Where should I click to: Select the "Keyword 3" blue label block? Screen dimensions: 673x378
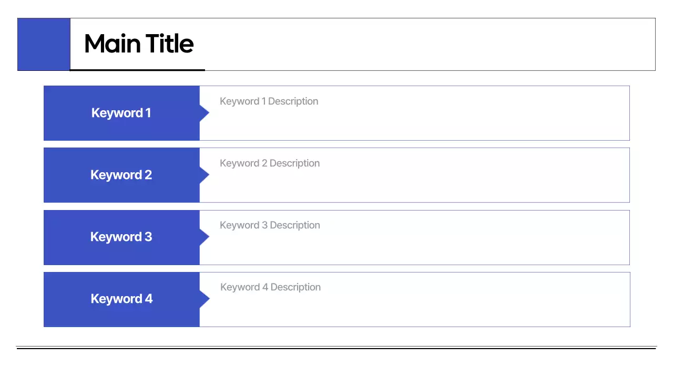(121, 237)
